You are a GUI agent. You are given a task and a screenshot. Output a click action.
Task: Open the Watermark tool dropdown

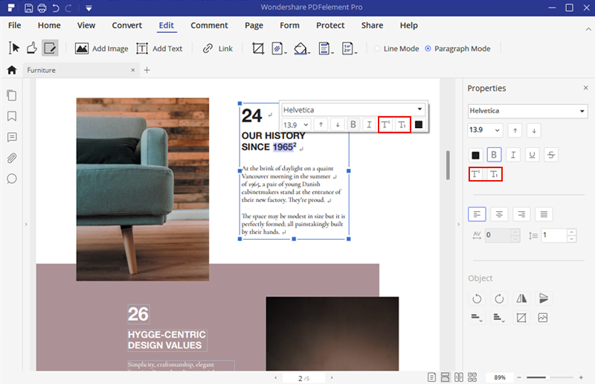(x=279, y=48)
